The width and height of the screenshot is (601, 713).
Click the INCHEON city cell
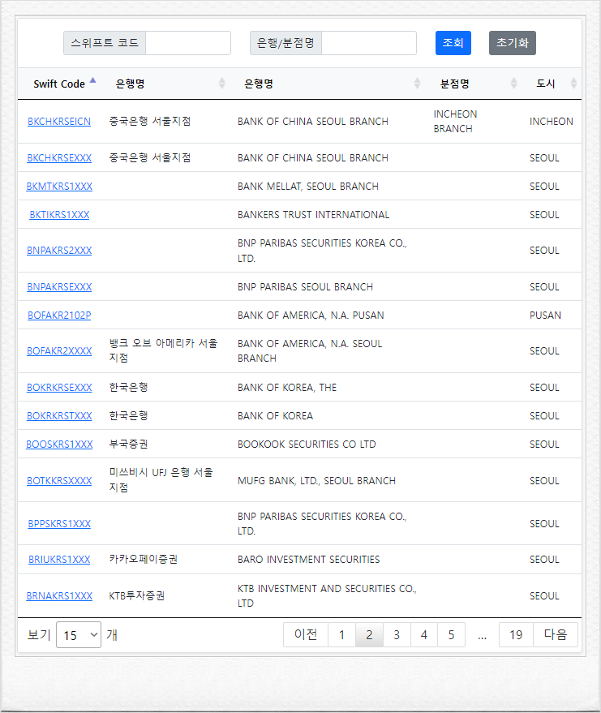tap(551, 122)
